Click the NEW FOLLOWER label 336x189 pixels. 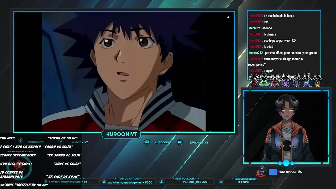coord(186,178)
